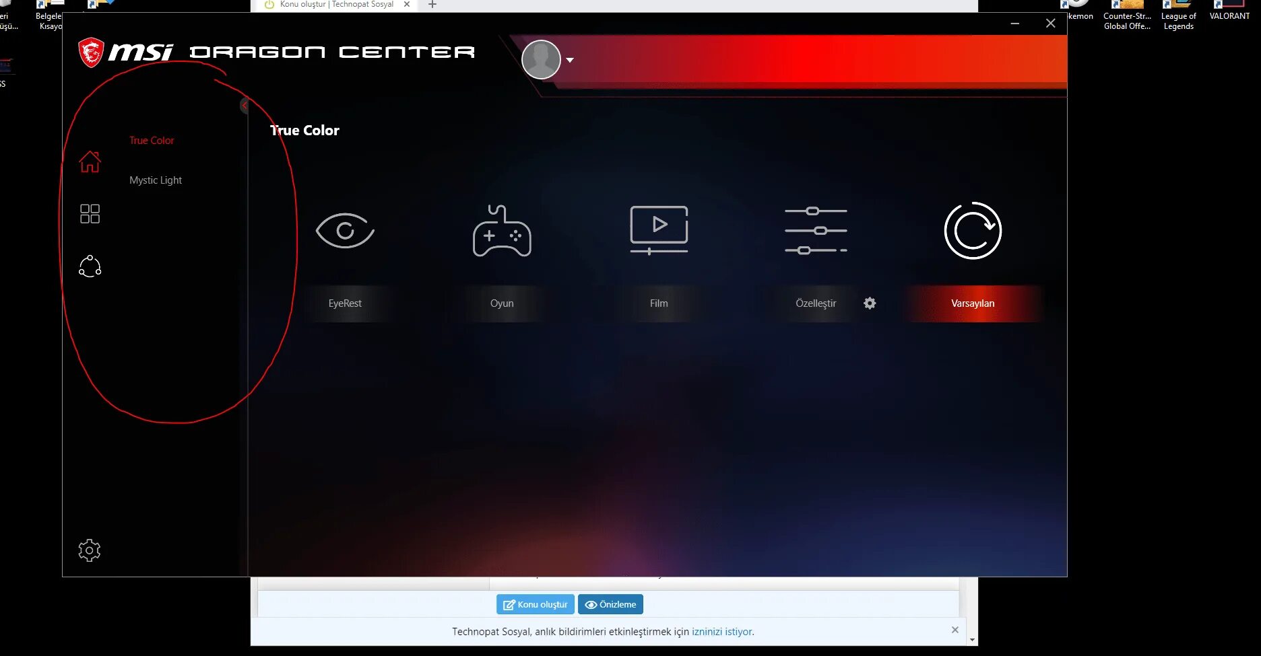Click the Özelleştir sliders icon

pos(816,231)
